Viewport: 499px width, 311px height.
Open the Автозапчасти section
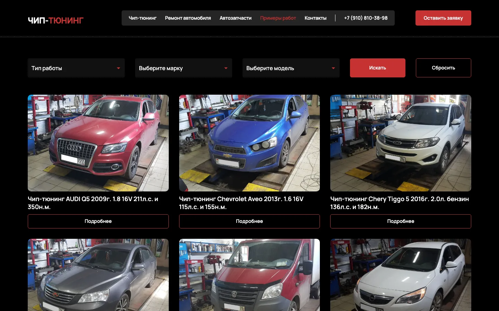[236, 18]
